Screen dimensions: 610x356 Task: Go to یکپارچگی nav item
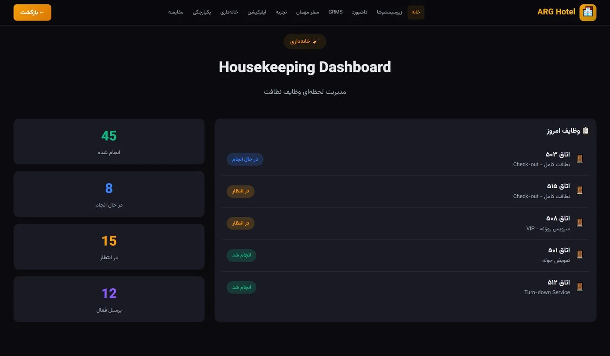(x=202, y=12)
